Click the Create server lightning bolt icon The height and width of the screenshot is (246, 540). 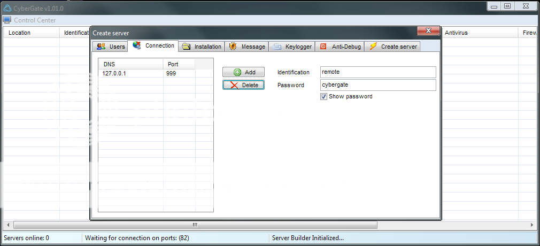(x=373, y=46)
